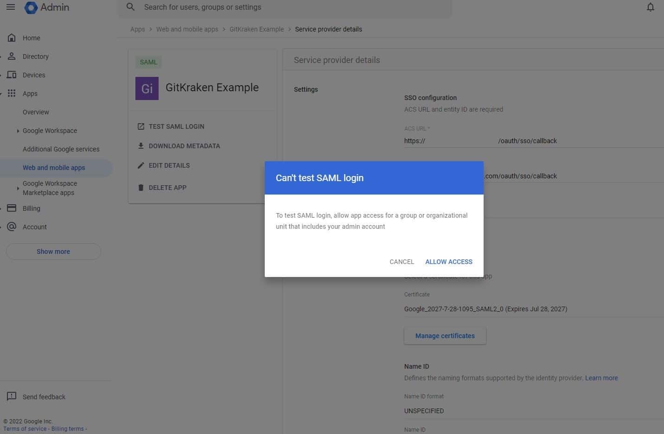Click the Test SAML Login action
Image resolution: width=664 pixels, height=434 pixels.
[177, 126]
